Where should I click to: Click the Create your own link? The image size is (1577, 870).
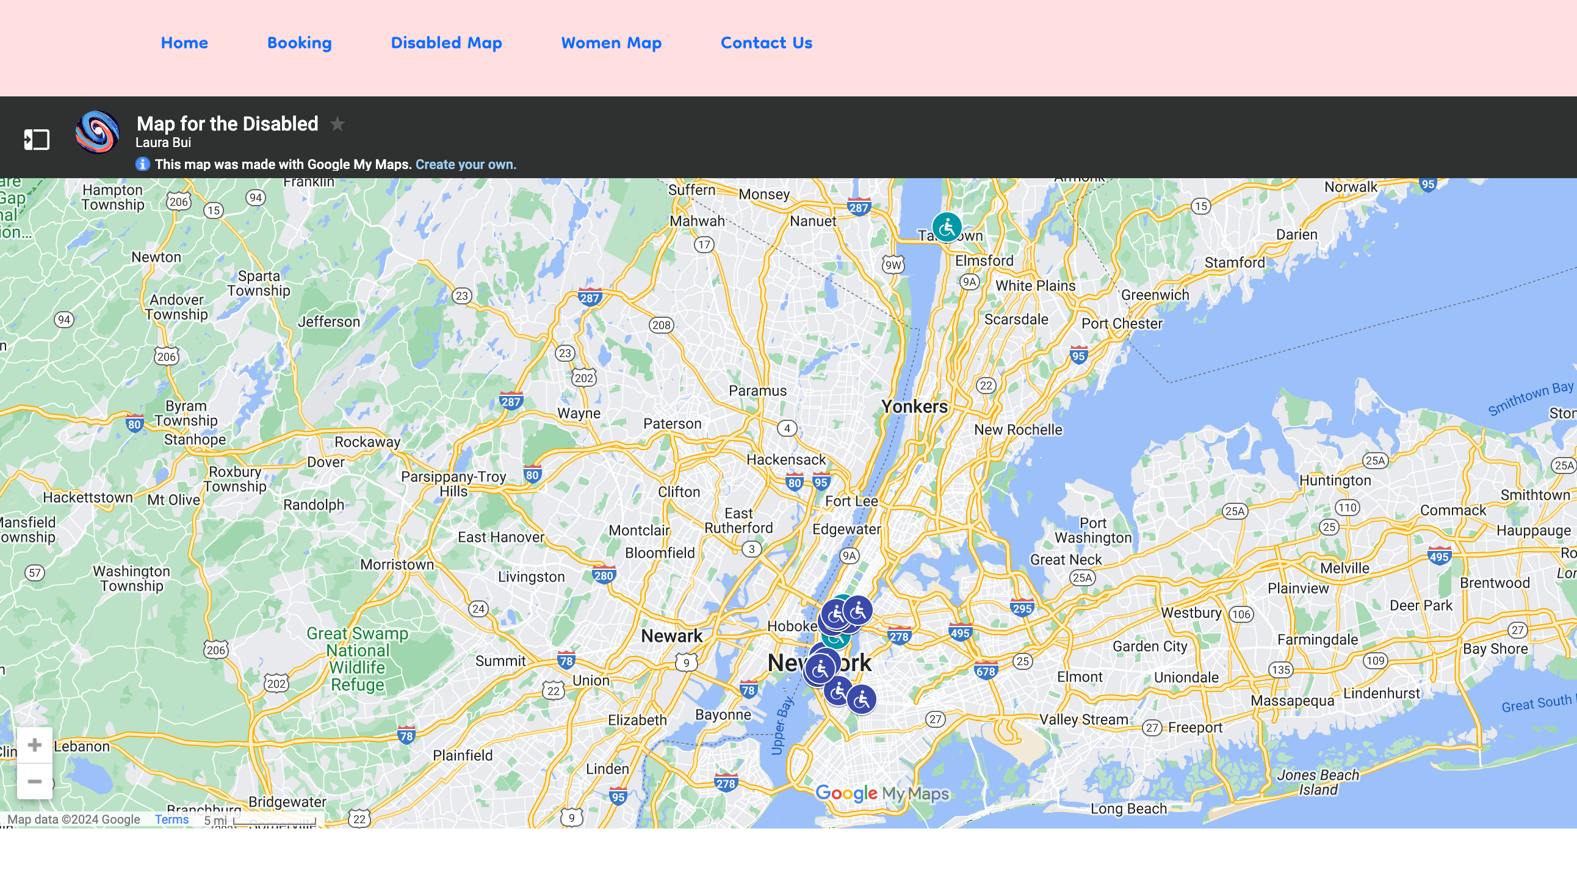[x=465, y=164]
